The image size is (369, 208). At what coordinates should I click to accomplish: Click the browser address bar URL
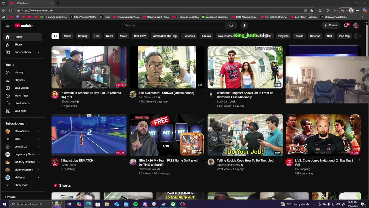tap(37, 10)
